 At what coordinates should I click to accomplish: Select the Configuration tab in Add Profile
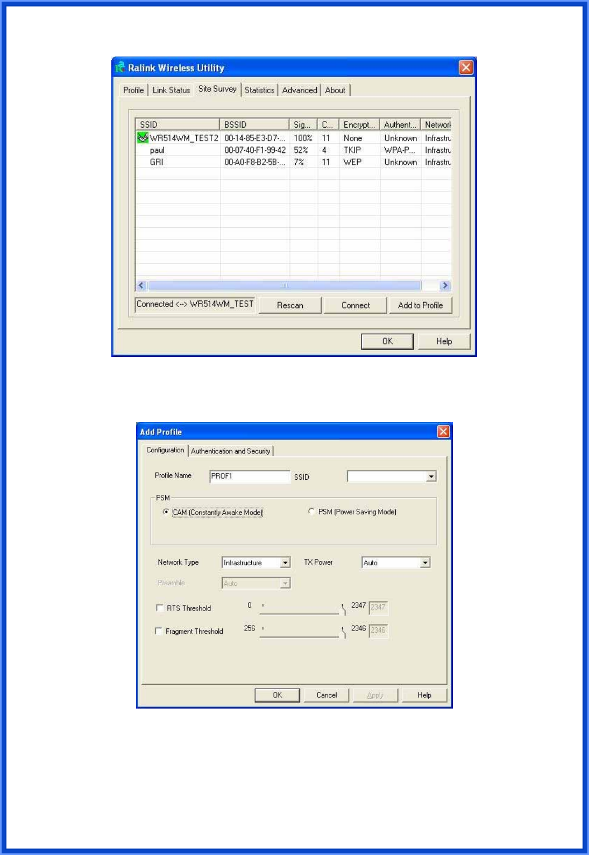click(165, 450)
